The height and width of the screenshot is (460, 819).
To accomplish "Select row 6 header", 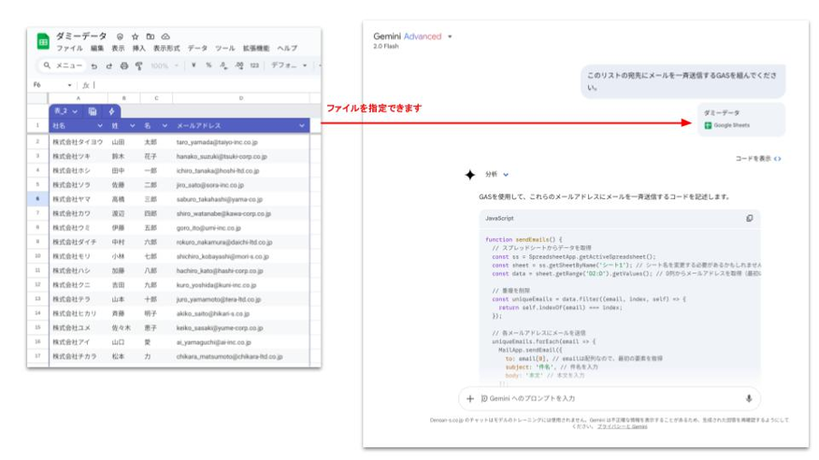I will 38,199.
